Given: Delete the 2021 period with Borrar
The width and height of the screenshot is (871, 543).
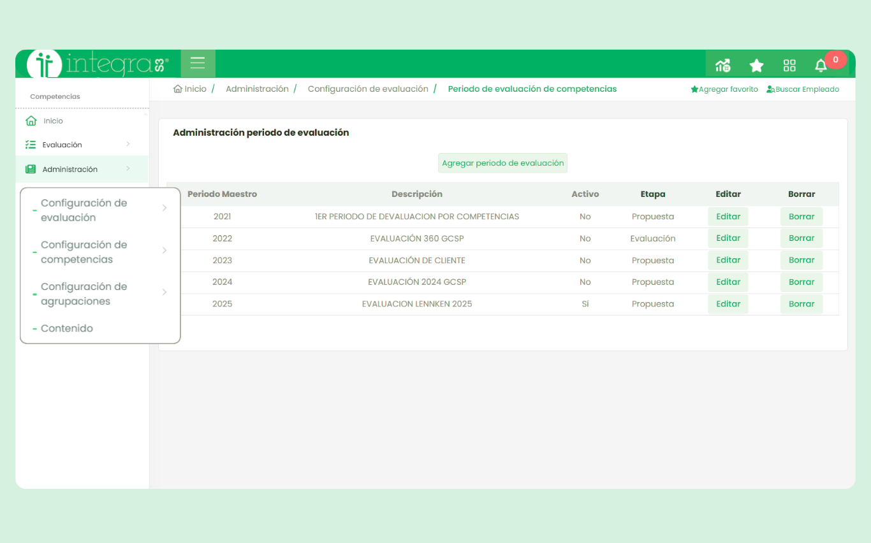Looking at the screenshot, I should tap(801, 217).
